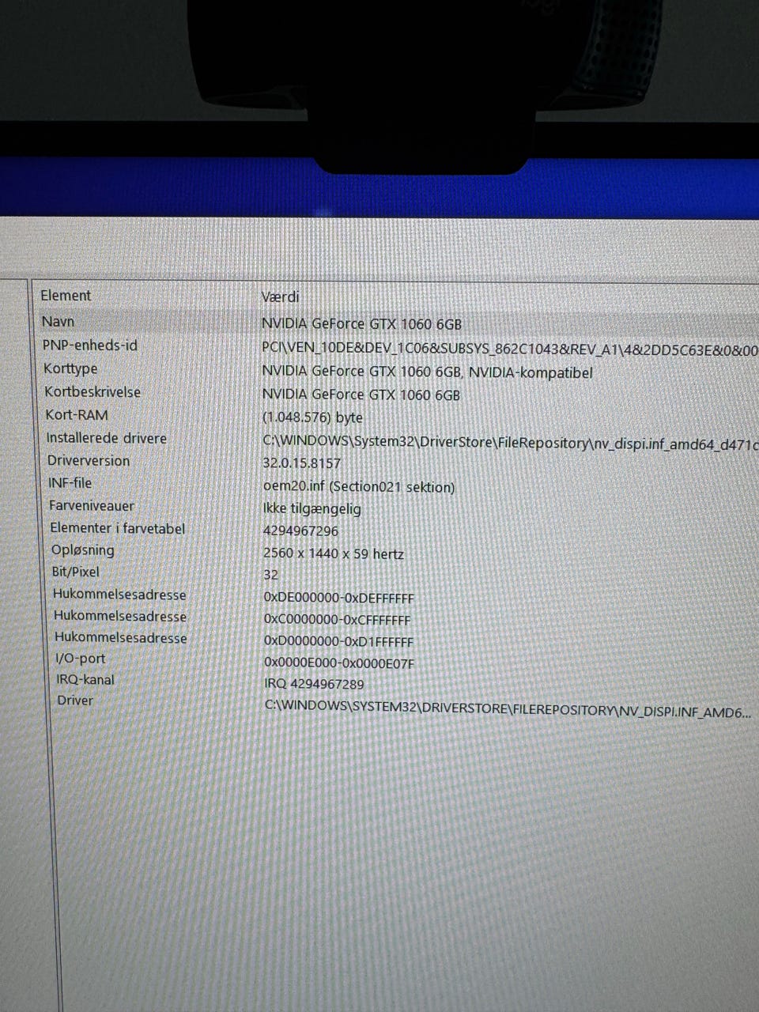Click the C:\WINDOWS\System32\DriverStore installed drivers path
The width and height of the screenshot is (759, 1012).
510,443
